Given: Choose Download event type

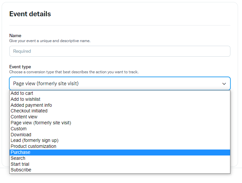Looking at the screenshot, I should click(120, 135).
